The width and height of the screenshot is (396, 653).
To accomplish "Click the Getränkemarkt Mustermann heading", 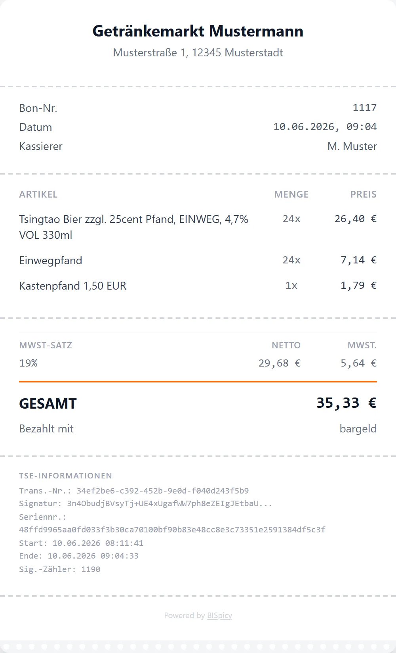I will click(x=198, y=31).
